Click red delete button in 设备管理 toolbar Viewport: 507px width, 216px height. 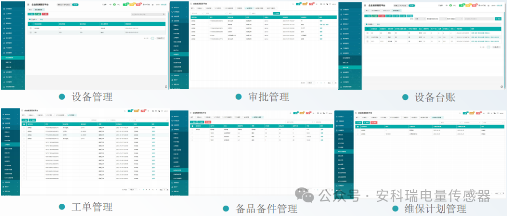click(x=45, y=14)
